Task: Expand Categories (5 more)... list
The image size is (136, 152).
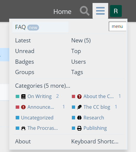Action: click(x=43, y=86)
